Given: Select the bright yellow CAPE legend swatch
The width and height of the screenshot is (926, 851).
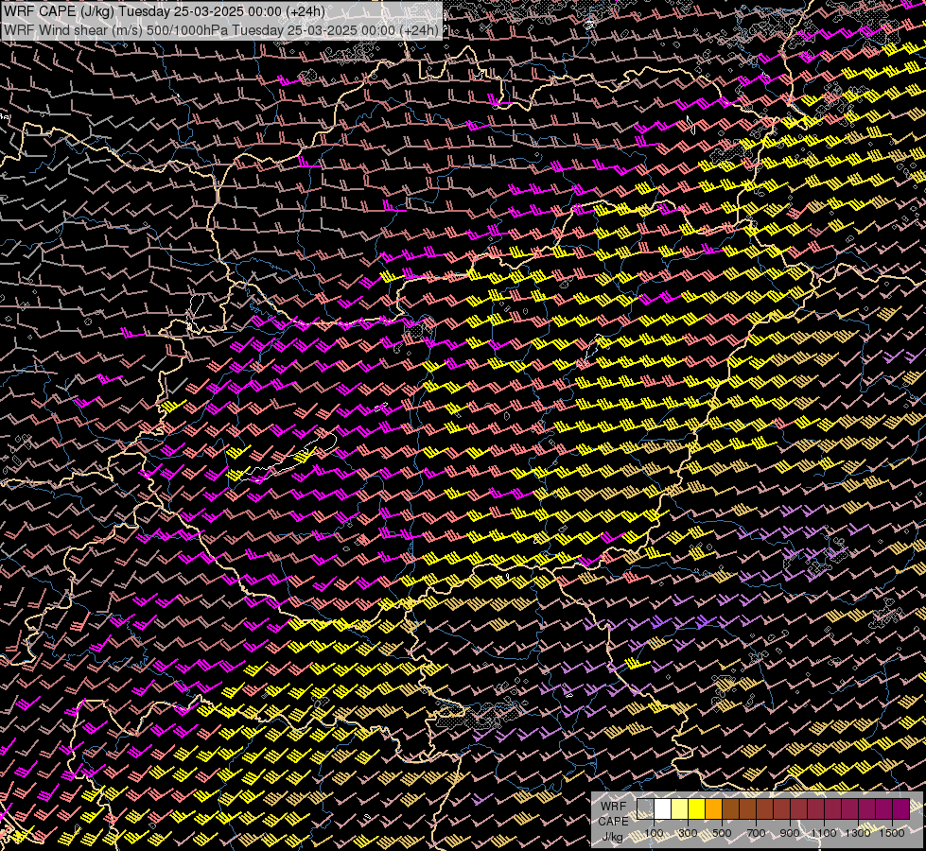Looking at the screenshot, I should click(x=697, y=809).
